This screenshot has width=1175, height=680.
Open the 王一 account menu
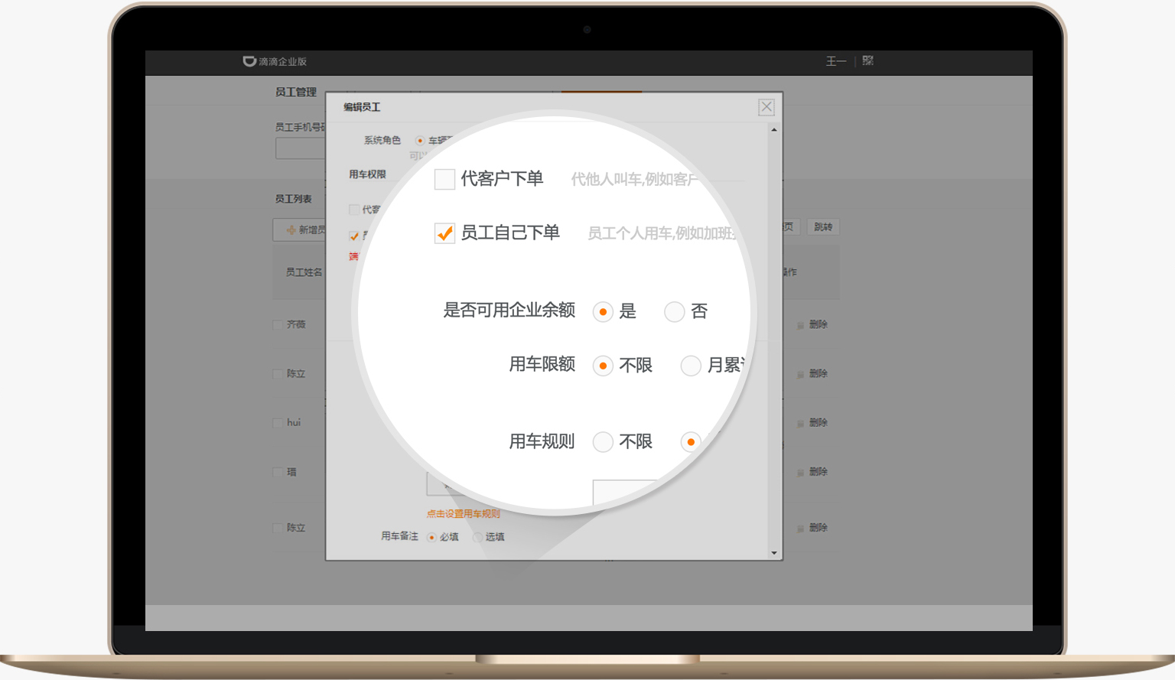coord(835,61)
